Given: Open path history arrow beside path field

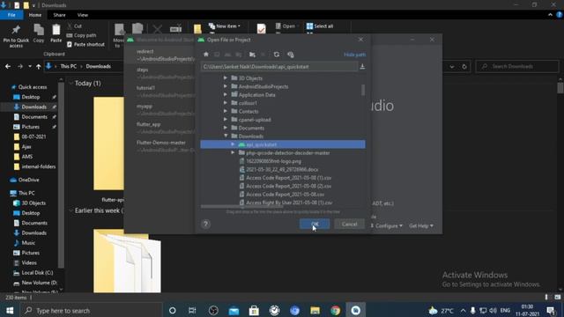Looking at the screenshot, I should click(x=362, y=67).
